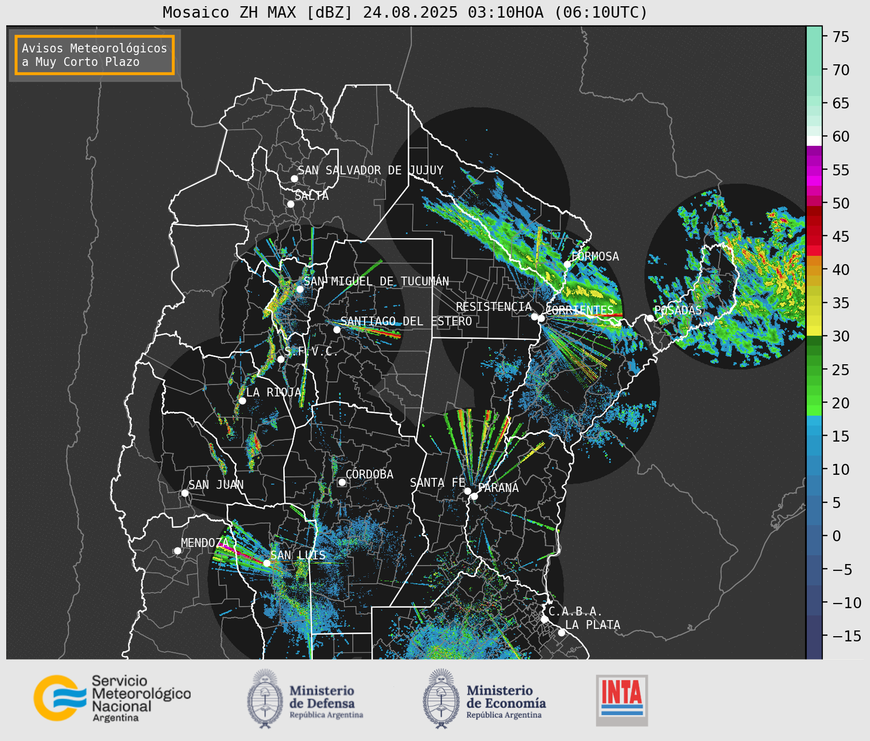This screenshot has width=870, height=741.
Task: Select the San Salvador de Jujuy city marker
Action: pos(294,179)
